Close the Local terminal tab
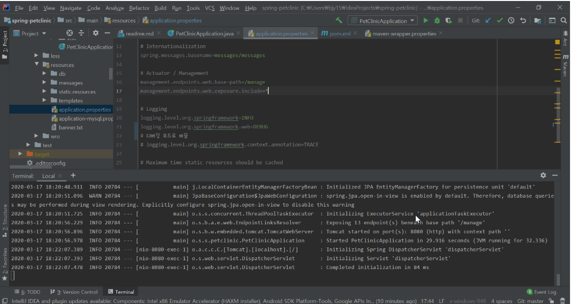 tap(60, 176)
